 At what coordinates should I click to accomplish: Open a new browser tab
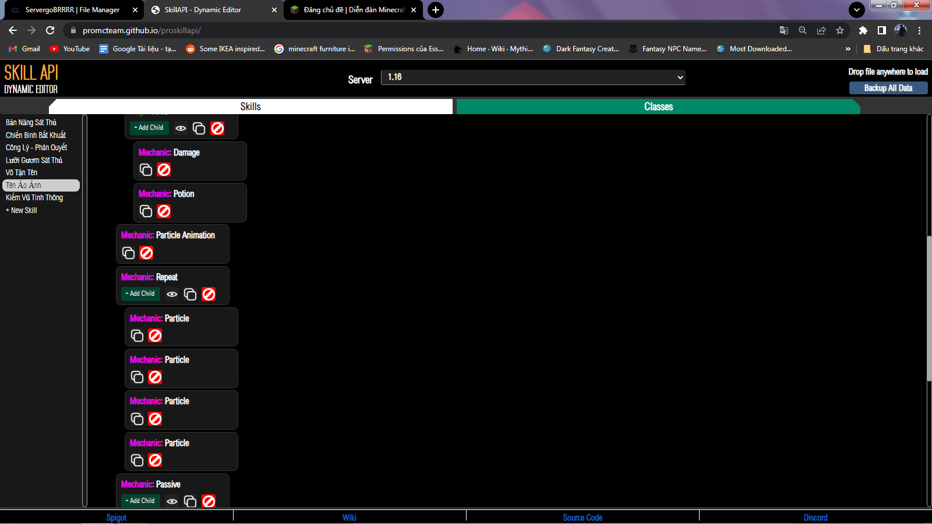coord(436,10)
